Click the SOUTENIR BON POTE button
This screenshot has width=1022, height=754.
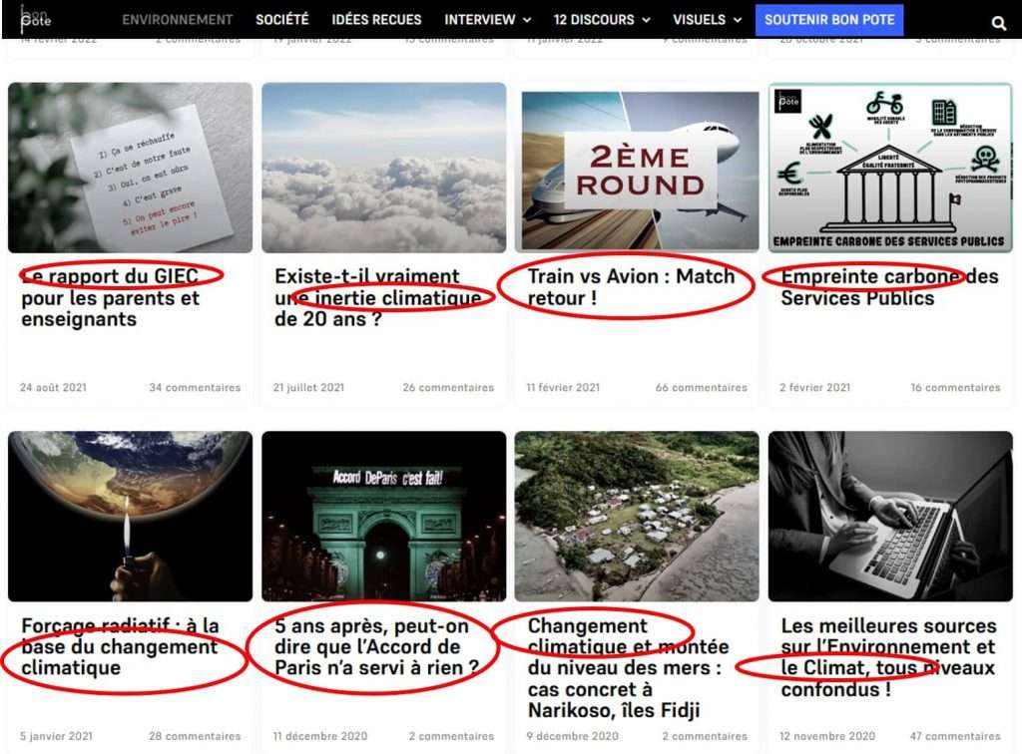coord(829,20)
